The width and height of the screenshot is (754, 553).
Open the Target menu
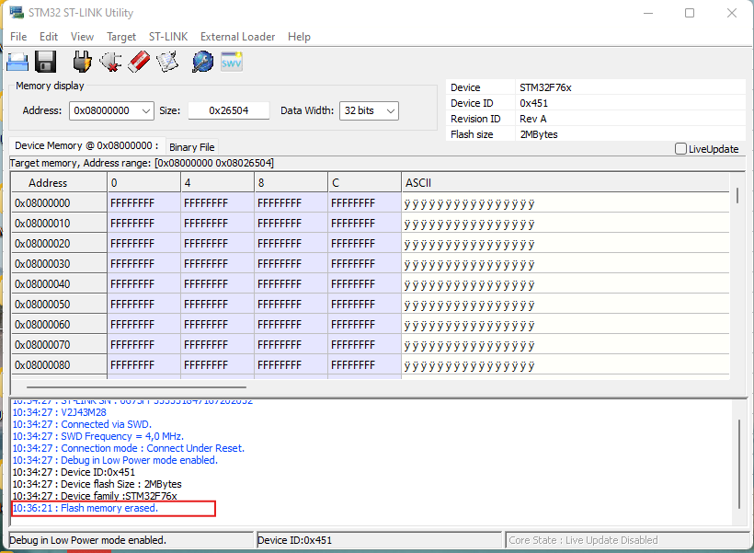pos(121,37)
